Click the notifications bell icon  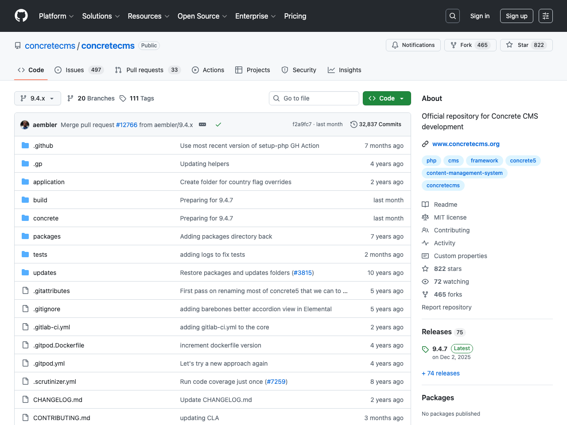click(395, 45)
